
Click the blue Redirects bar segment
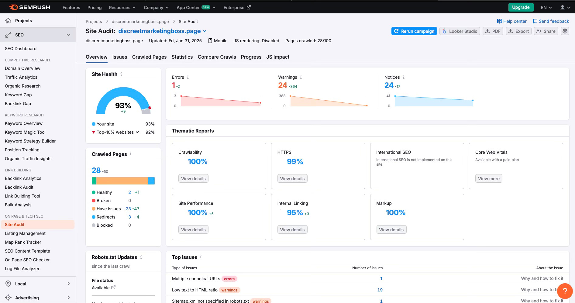(x=151, y=181)
